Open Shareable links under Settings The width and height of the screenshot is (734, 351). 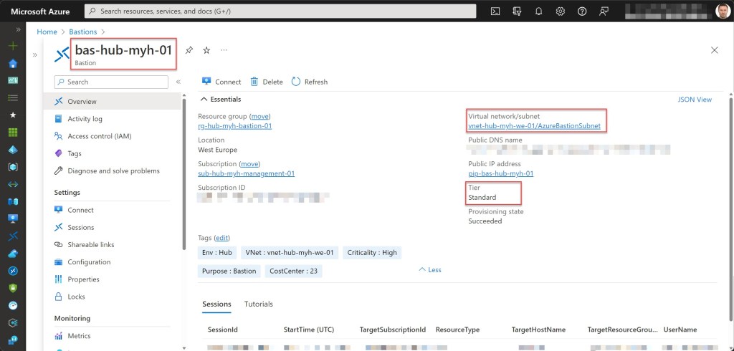pyautogui.click(x=90, y=245)
